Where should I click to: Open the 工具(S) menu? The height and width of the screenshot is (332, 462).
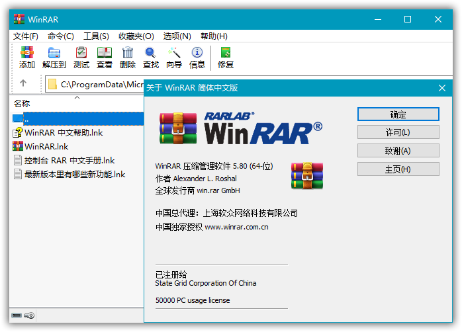(97, 36)
